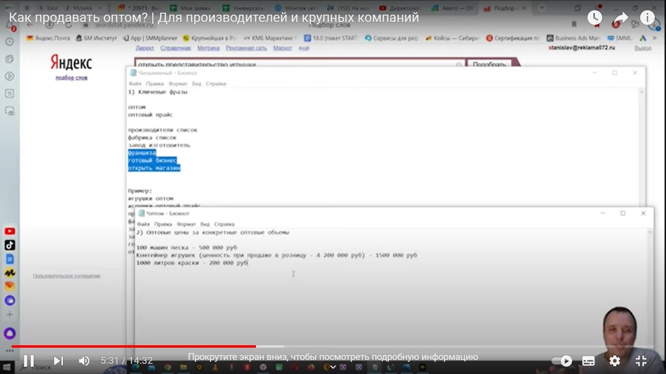The image size is (666, 374).
Task: Open the подбор слов link
Action: [71, 78]
